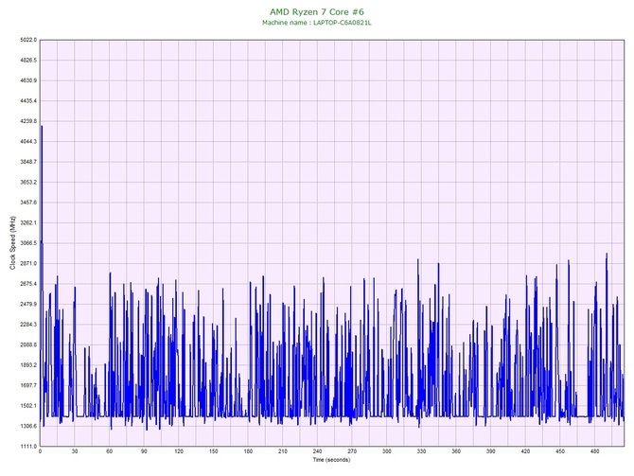
Task: Click the 30 seconds time tick
Action: (x=75, y=451)
